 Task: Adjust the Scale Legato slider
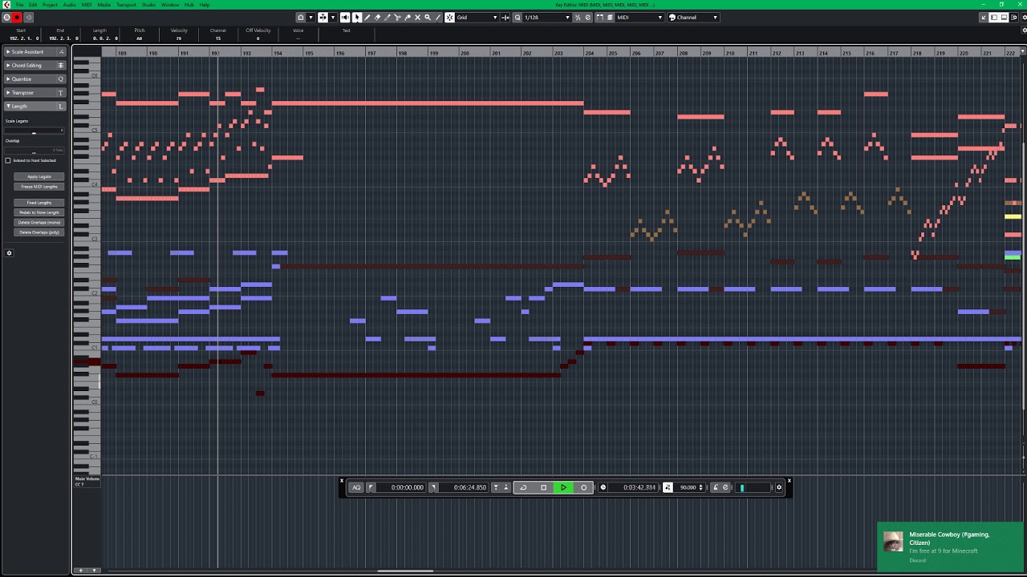(x=34, y=131)
